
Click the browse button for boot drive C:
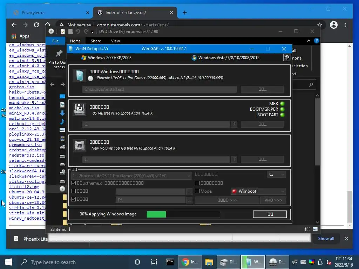(262, 124)
